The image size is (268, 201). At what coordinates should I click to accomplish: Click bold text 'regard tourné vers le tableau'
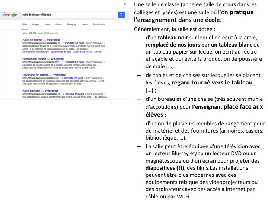pyautogui.click(x=212, y=83)
